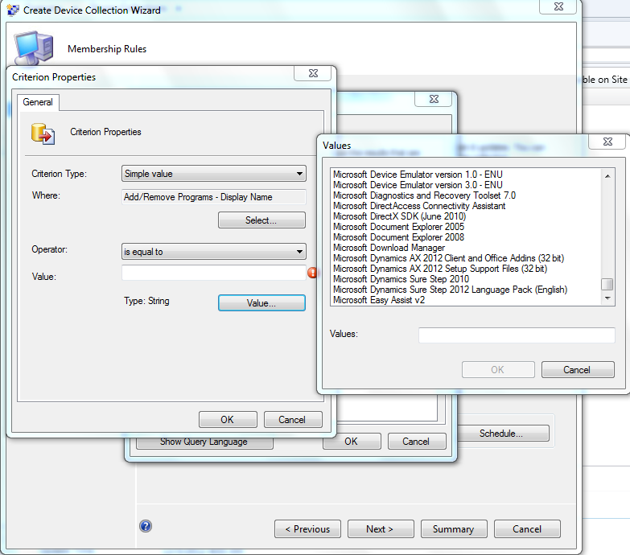
Task: Close the Criterion Properties dialog
Action: click(x=313, y=73)
